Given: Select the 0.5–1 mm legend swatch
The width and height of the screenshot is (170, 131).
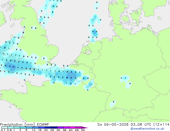Looking at the screenshot, I should click(x=11, y=128).
